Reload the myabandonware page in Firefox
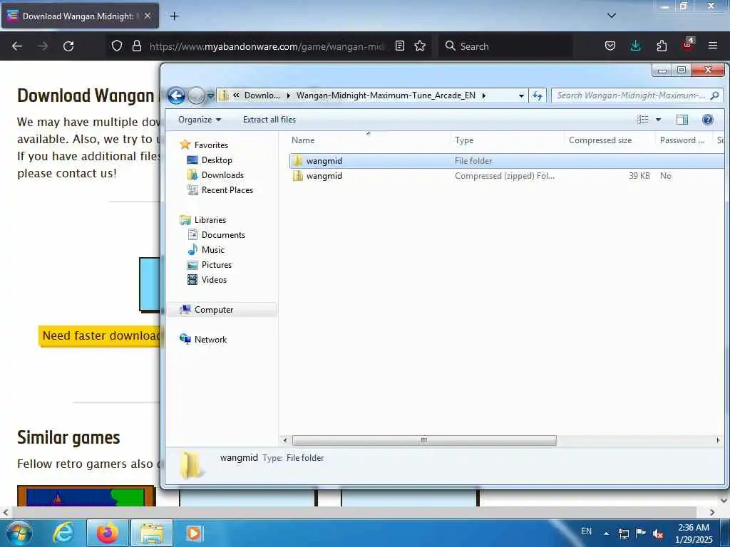The width and height of the screenshot is (730, 547). click(x=68, y=46)
